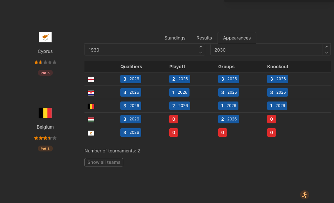Click the England flag in the table
Image resolution: width=334 pixels, height=203 pixels.
(91, 79)
